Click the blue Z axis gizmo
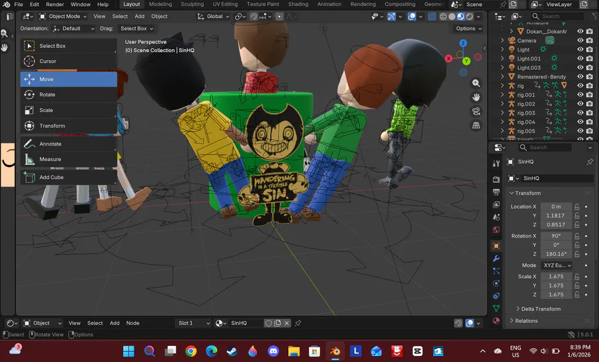The height and width of the screenshot is (362, 599). pyautogui.click(x=463, y=43)
